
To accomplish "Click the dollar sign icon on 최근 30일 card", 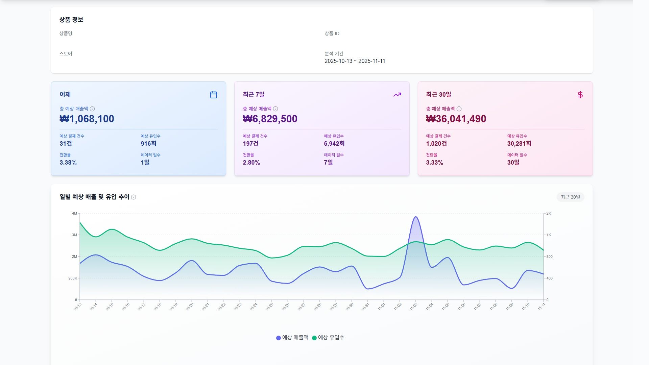I will pyautogui.click(x=580, y=95).
